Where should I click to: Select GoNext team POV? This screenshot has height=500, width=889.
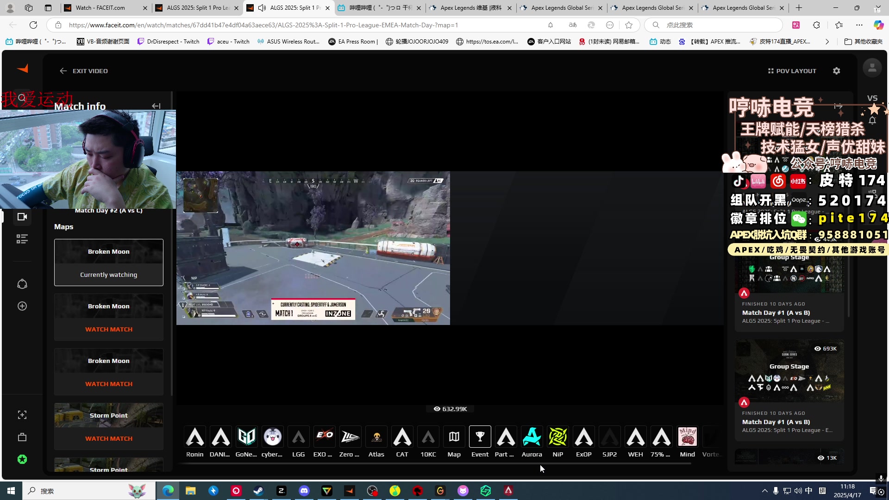click(x=246, y=442)
